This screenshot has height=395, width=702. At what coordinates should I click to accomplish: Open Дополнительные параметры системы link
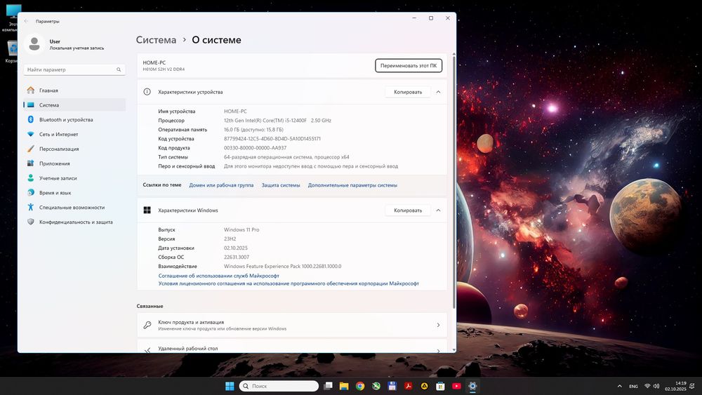point(352,185)
